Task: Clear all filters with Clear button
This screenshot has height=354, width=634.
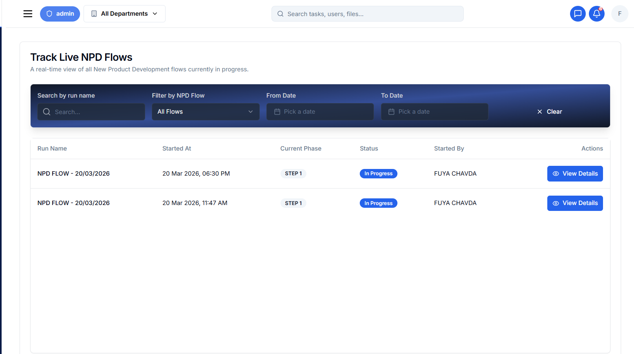Action: click(549, 112)
